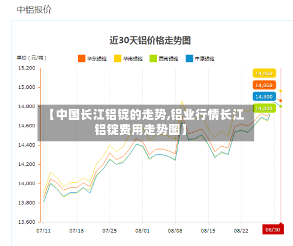Click the green 14,800 value tooltip
Screen dimensions: 293x246
click(x=264, y=108)
